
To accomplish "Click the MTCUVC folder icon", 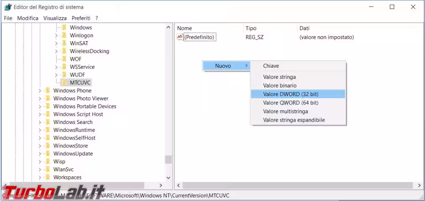I will tap(64, 82).
